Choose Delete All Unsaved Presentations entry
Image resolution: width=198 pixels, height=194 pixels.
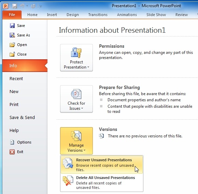(x=102, y=182)
